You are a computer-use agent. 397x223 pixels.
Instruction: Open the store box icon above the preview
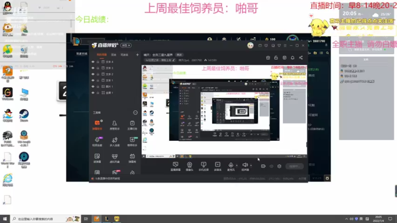284,57
